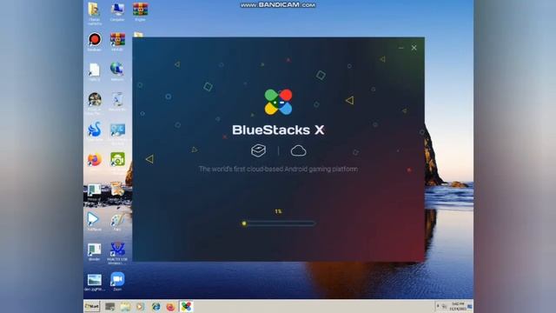The width and height of the screenshot is (556, 313).
Task: Click the installer progress bar
Action: 279,223
